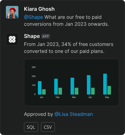Image resolution: width=125 pixels, height=135 pixels.
Task: Click the Shape app logo icon
Action: 12,39
